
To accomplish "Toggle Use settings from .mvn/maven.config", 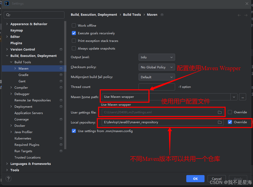I will click(x=74, y=131).
